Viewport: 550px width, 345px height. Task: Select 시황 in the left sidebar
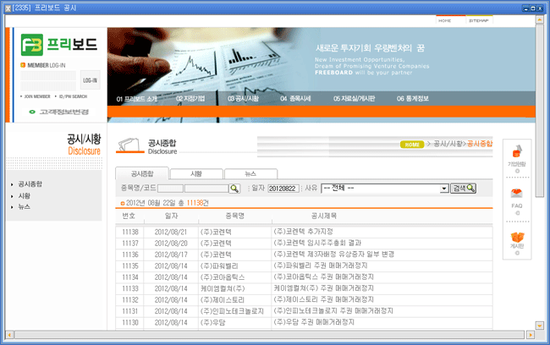tap(25, 195)
